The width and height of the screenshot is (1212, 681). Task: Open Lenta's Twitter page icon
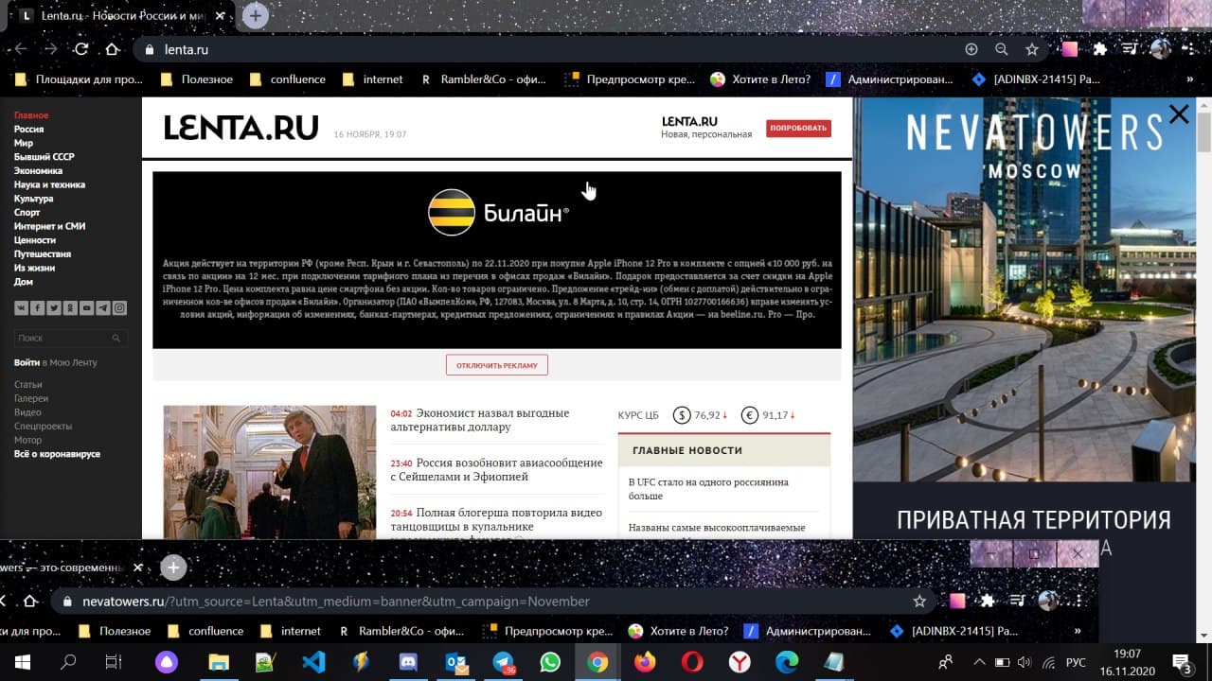[54, 308]
